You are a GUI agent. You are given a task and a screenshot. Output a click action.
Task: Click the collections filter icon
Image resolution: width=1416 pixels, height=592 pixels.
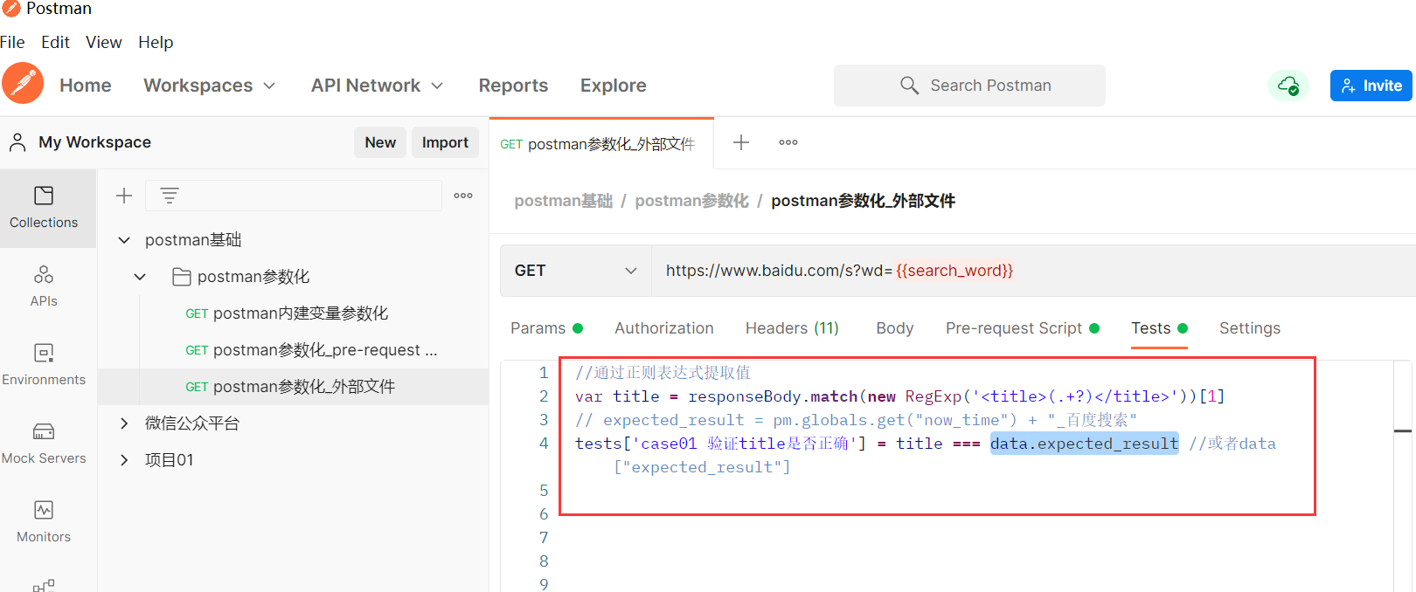click(170, 196)
